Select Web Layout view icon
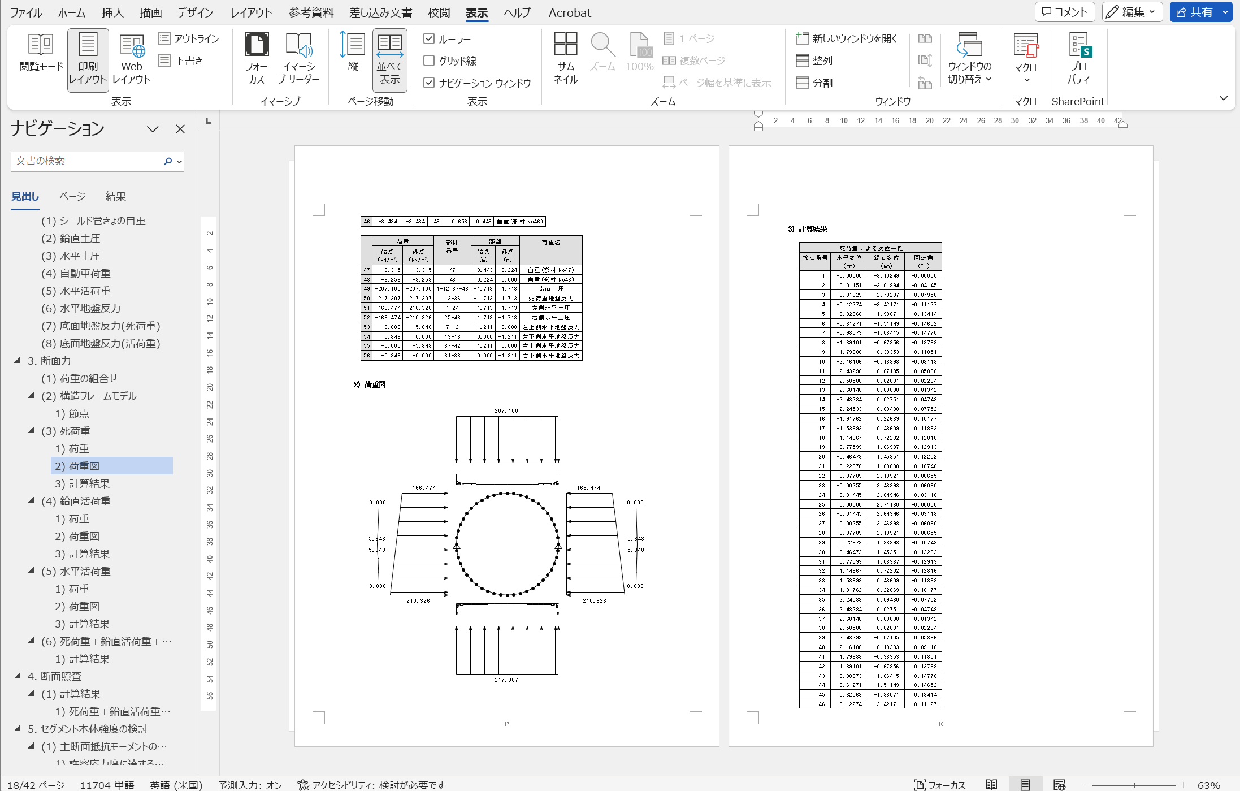Image resolution: width=1240 pixels, height=791 pixels. (131, 58)
